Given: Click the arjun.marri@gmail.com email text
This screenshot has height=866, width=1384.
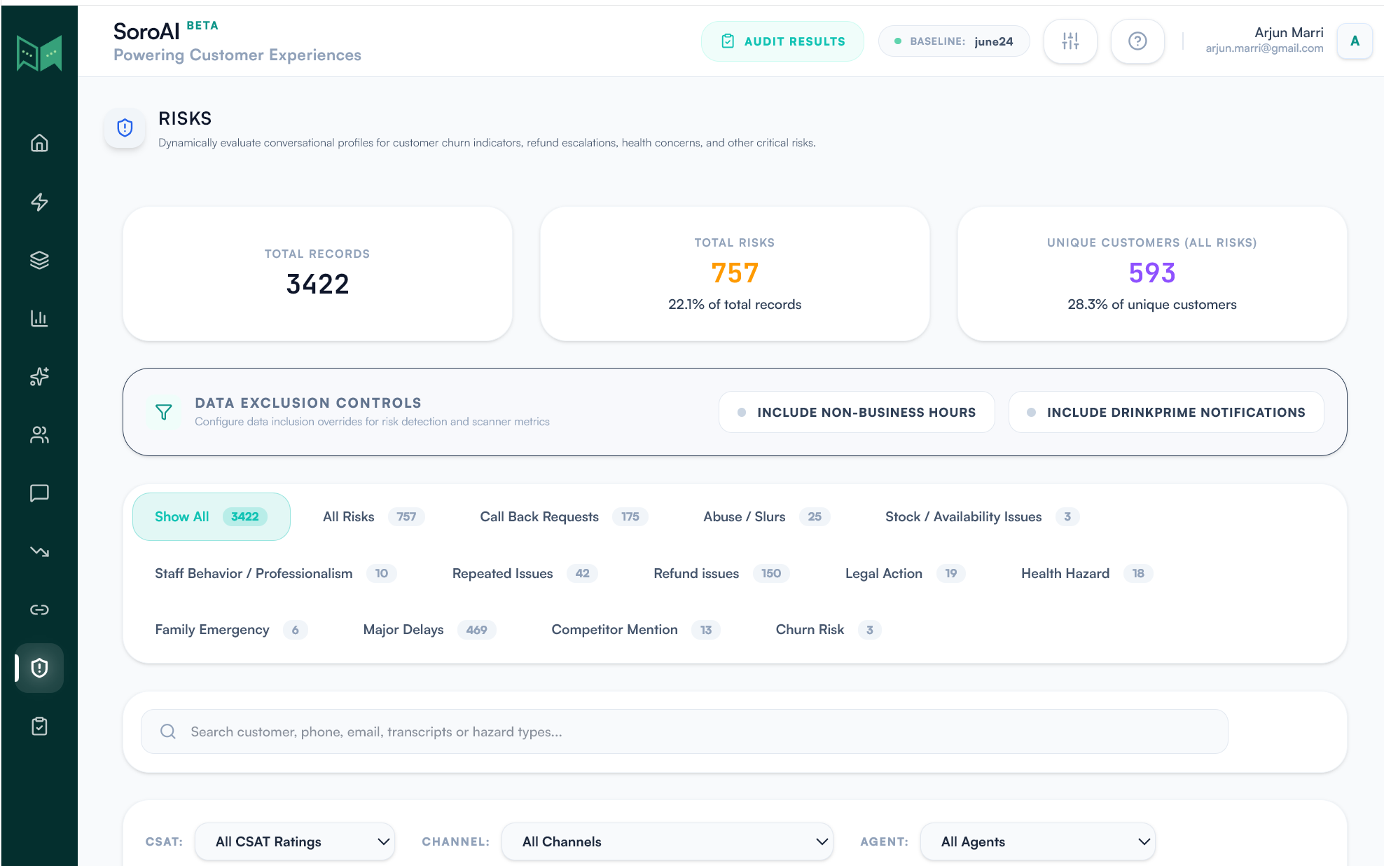Looking at the screenshot, I should pyautogui.click(x=1264, y=48).
